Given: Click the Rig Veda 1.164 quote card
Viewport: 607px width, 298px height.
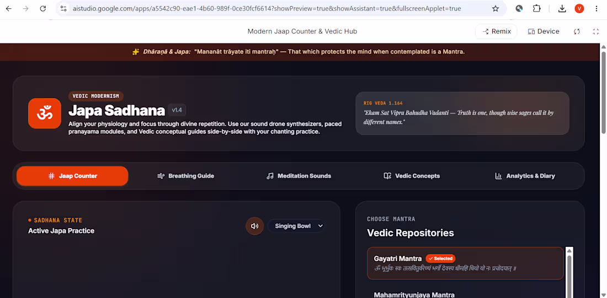Looking at the screenshot, I should tap(462, 113).
